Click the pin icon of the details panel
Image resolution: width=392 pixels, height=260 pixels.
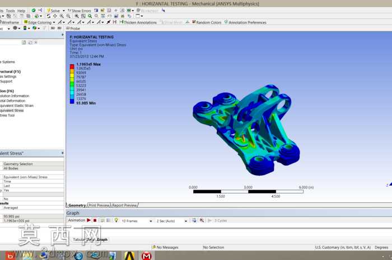click(x=63, y=153)
